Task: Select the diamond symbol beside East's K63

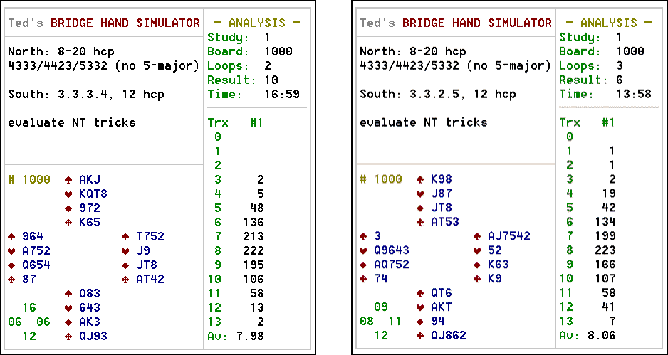Action: (x=477, y=265)
